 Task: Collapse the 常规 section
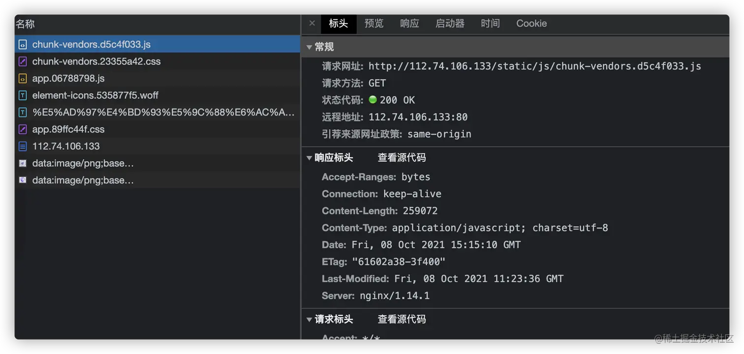point(310,47)
